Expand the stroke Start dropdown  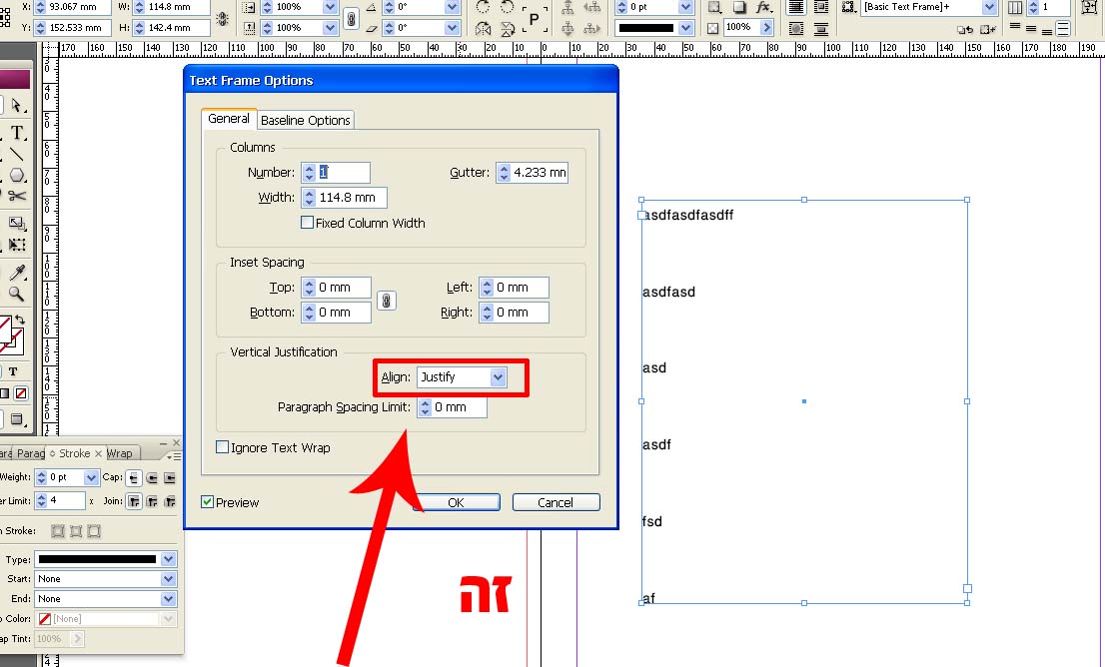pyautogui.click(x=168, y=579)
